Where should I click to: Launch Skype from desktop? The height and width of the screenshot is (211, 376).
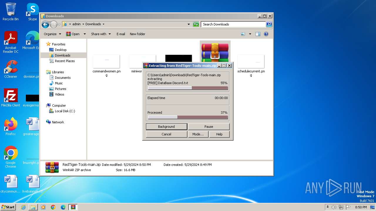(33, 12)
